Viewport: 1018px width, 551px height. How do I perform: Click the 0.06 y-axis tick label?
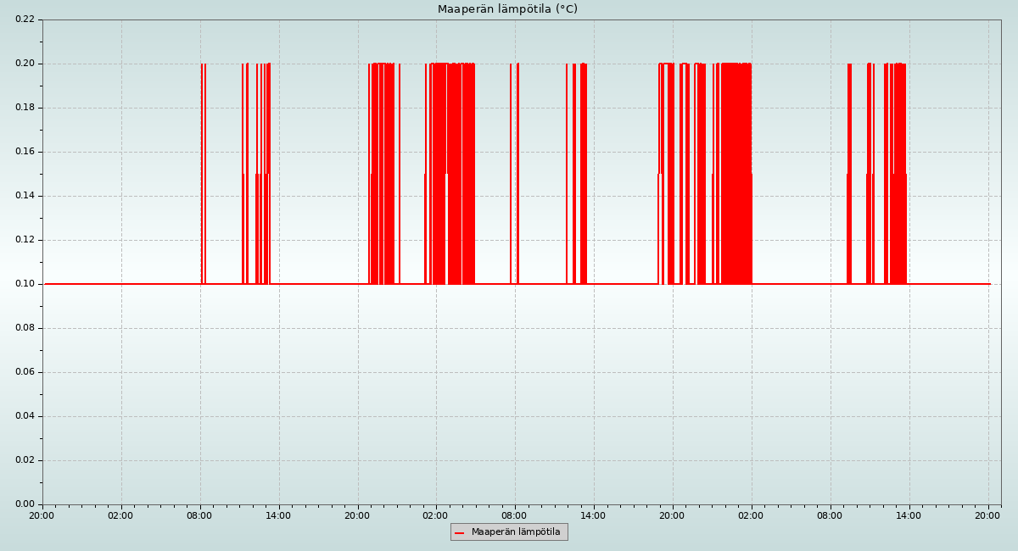coord(25,372)
